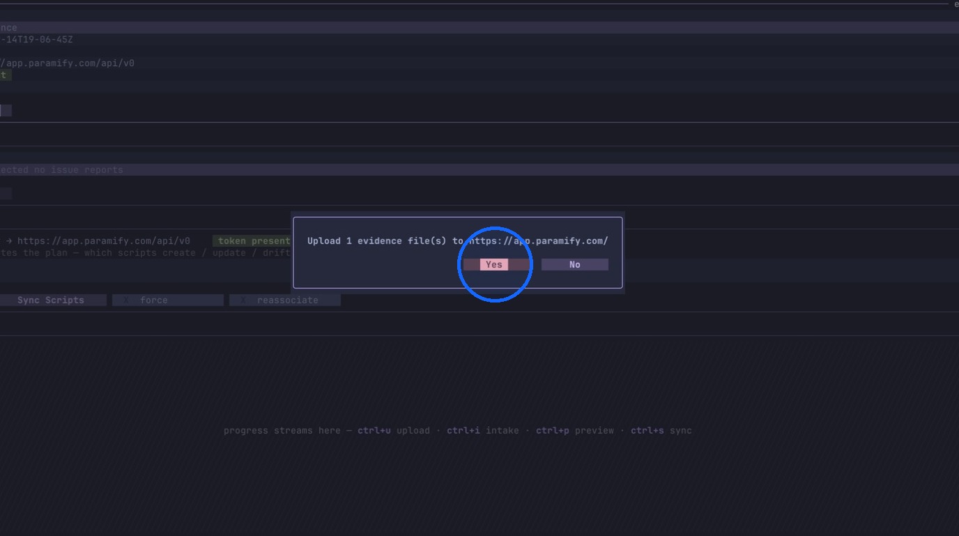Click the "progress streams here" placeholder text
This screenshot has height=536, width=959.
click(x=282, y=431)
